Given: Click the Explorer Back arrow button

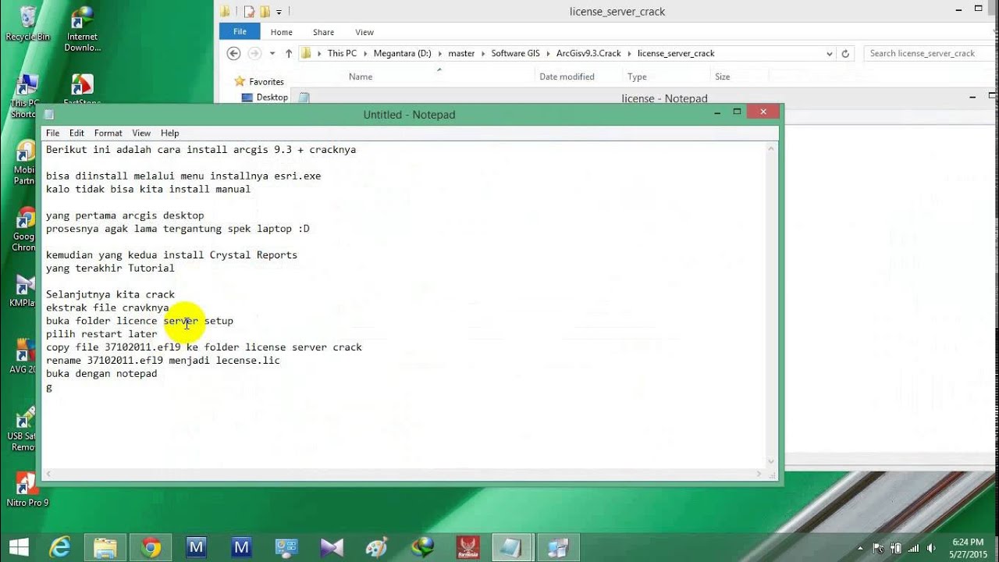Looking at the screenshot, I should pyautogui.click(x=233, y=53).
